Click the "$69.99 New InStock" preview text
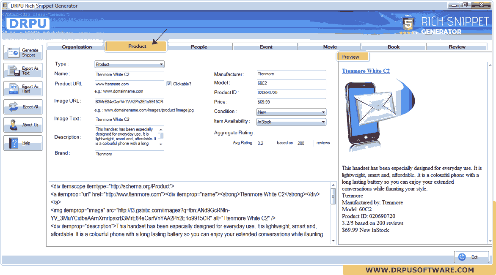The width and height of the screenshot is (496, 275). click(x=365, y=230)
